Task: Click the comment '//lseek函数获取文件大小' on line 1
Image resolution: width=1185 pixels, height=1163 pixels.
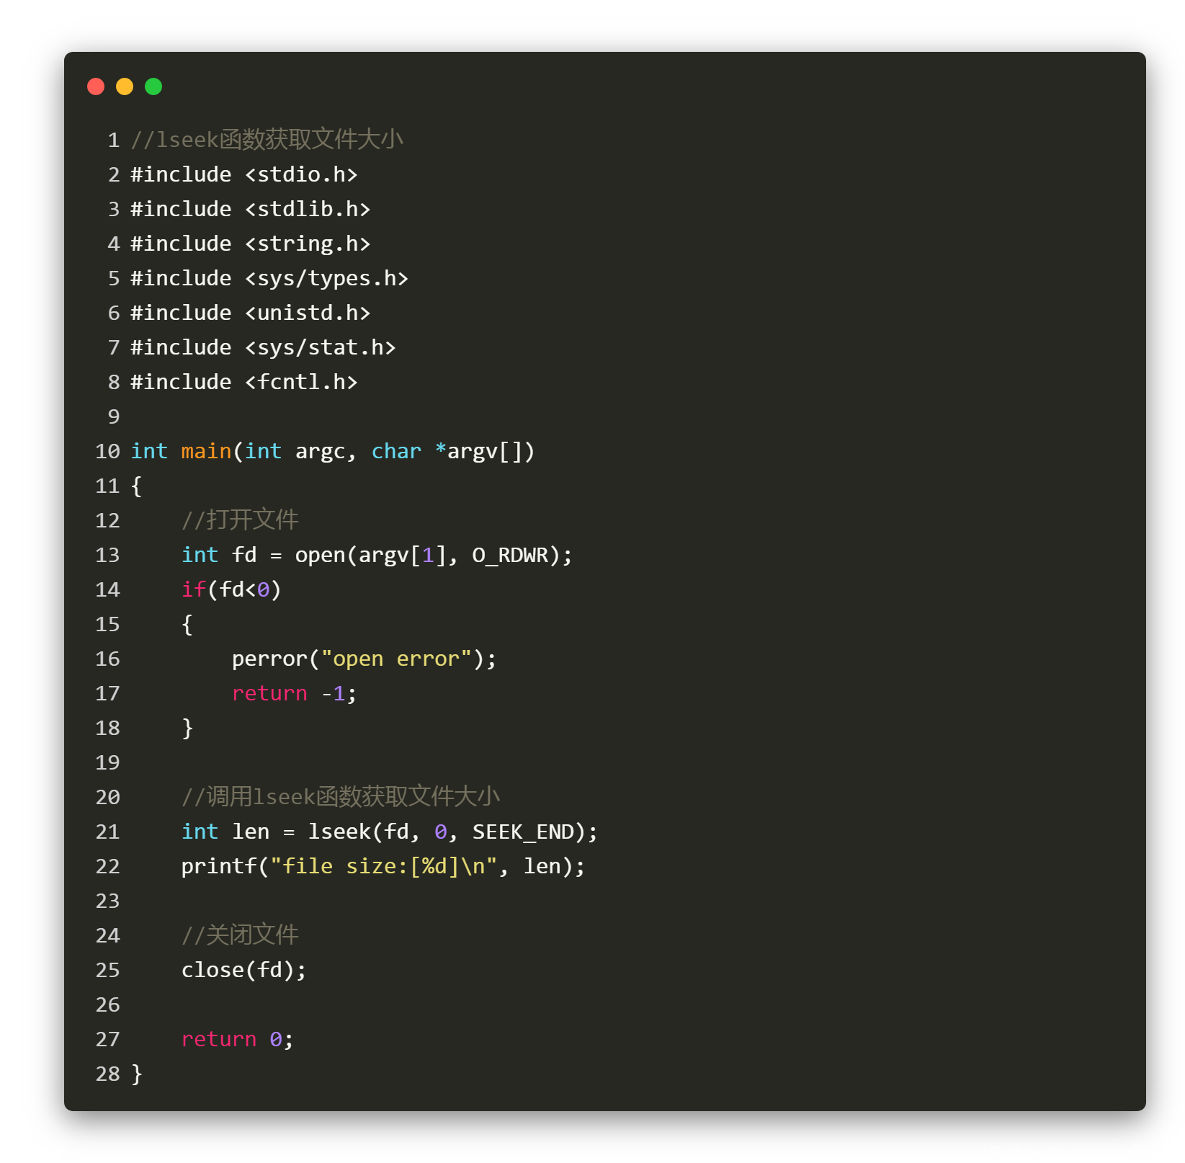Action: (267, 139)
